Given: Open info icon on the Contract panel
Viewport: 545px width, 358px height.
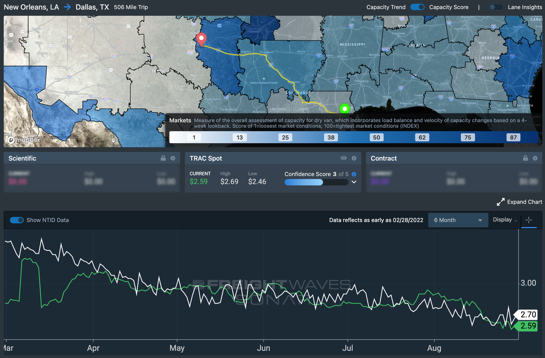Looking at the screenshot, I should [x=535, y=158].
